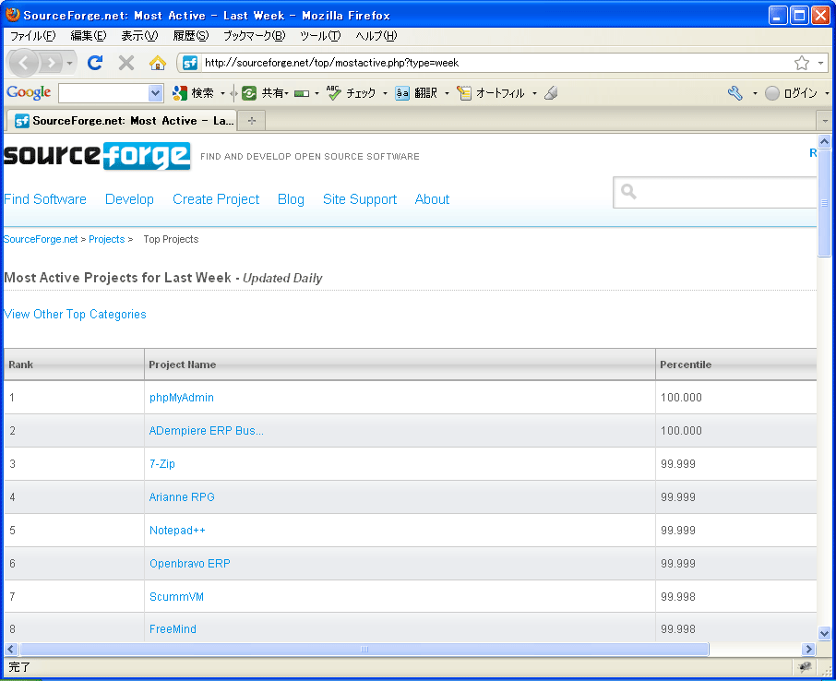
Task: Click the Google toolbar 検索 search button
Action: [x=193, y=93]
